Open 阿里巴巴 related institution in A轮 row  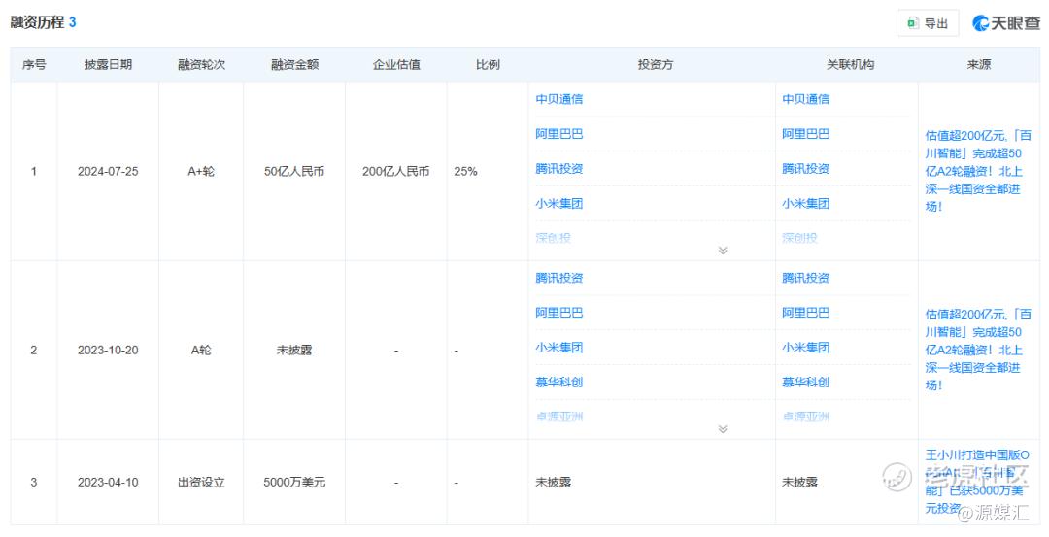pyautogui.click(x=806, y=313)
